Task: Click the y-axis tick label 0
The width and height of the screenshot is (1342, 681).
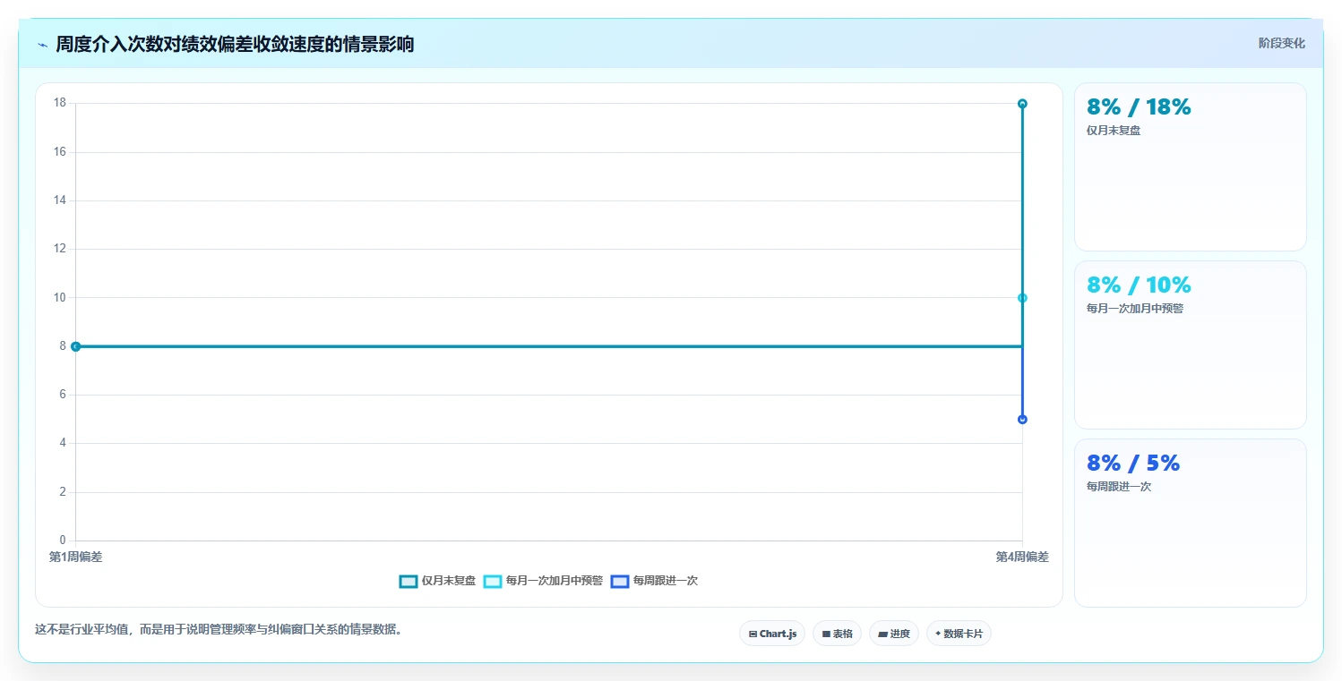Action: (63, 541)
